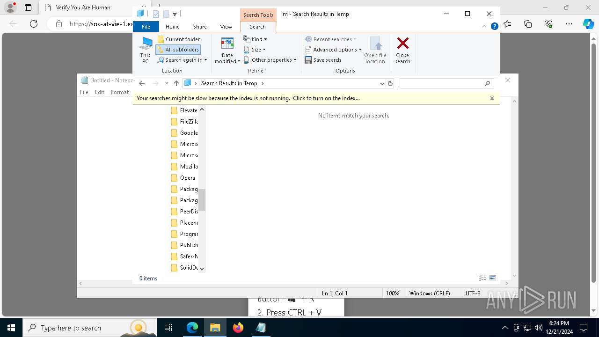Image resolution: width=599 pixels, height=337 pixels.
Task: Click Open file location
Action: tap(375, 51)
